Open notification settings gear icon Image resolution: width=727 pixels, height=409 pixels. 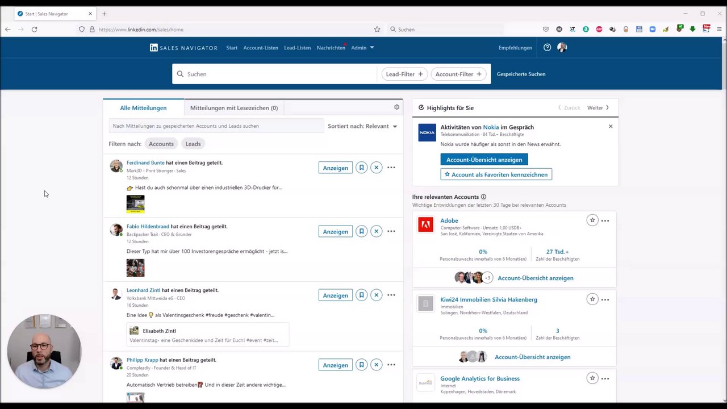(x=397, y=107)
